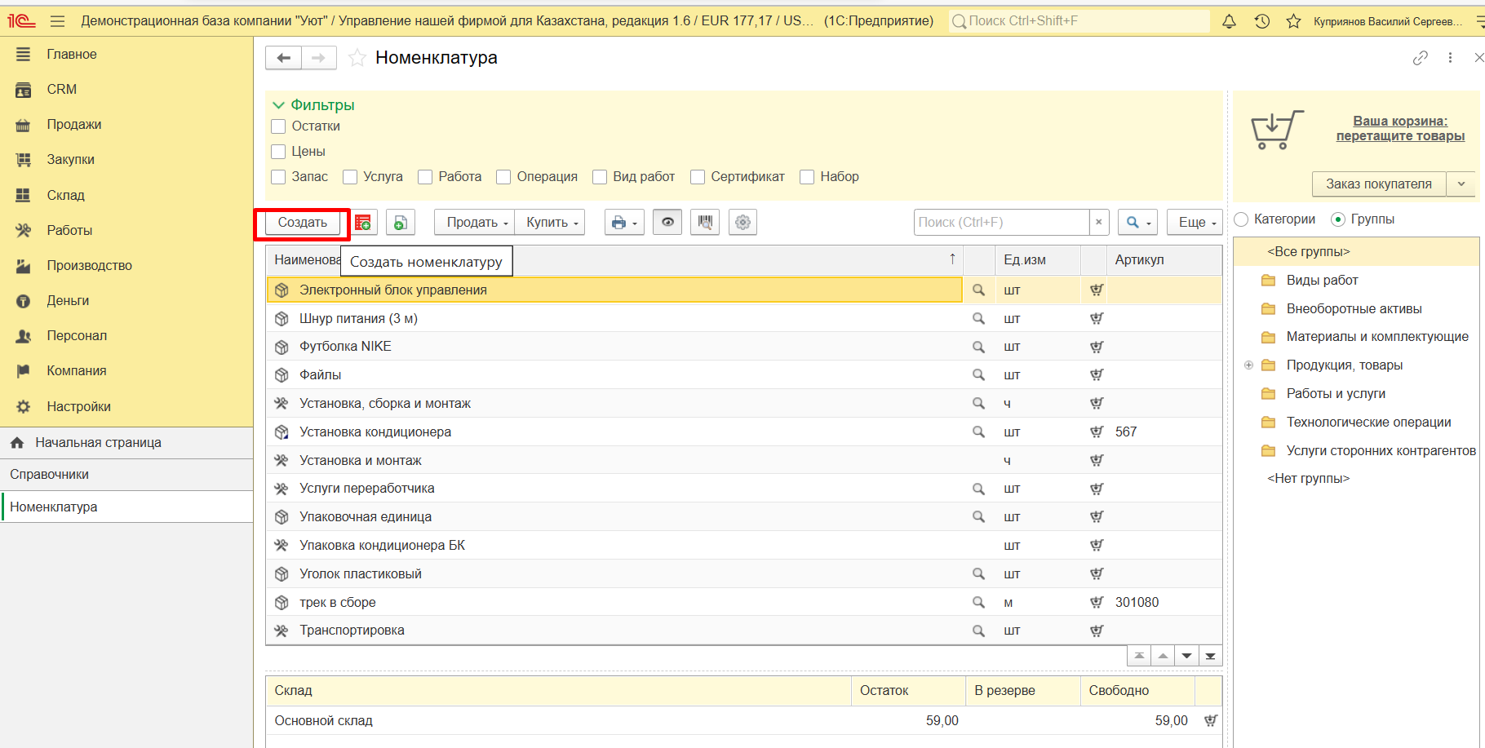This screenshot has height=748, width=1485.
Task: Open the Еще dropdown menu
Action: coord(1195,223)
